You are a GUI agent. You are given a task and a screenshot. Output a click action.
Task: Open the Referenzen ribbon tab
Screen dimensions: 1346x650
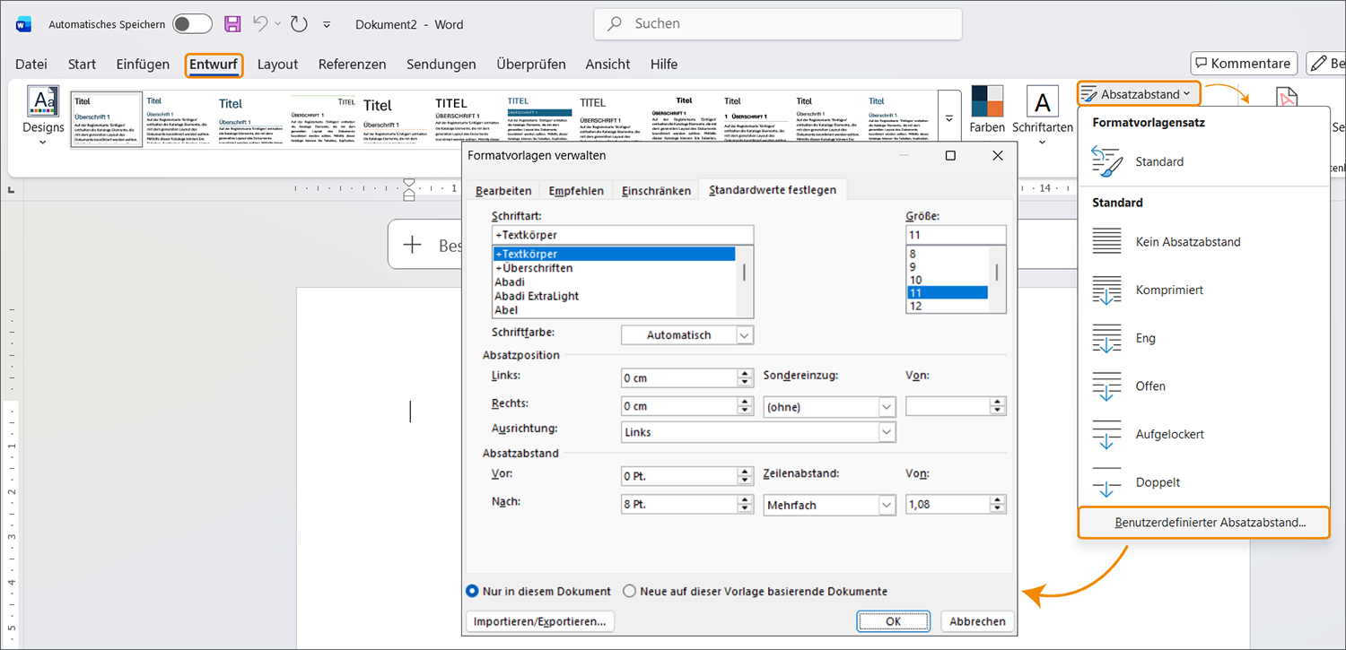tap(352, 65)
